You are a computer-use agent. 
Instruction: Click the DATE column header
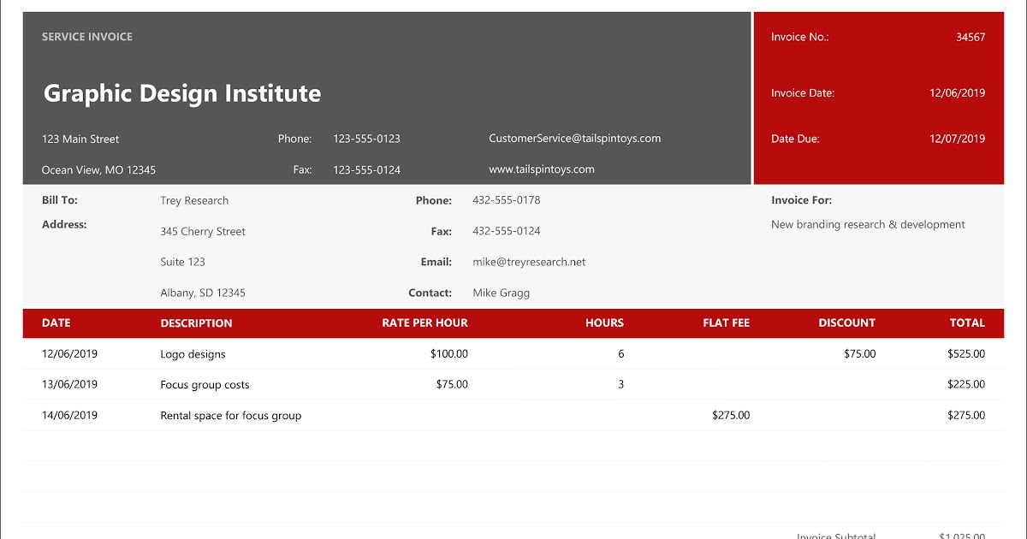tap(56, 323)
